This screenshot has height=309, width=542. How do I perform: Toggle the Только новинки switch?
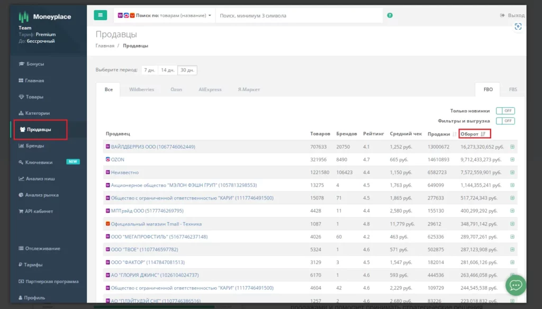pos(505,111)
